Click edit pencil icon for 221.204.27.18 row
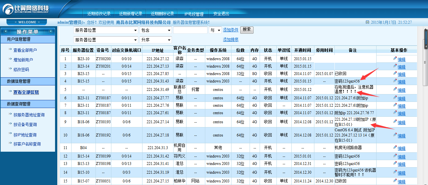 point(395,135)
